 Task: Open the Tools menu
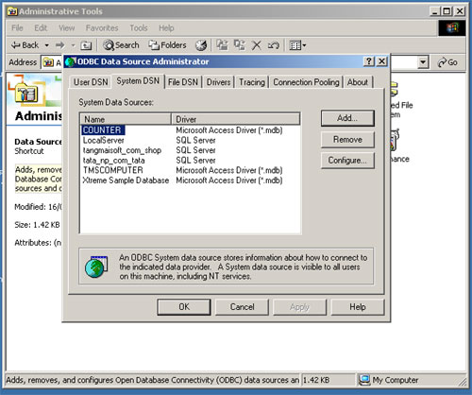139,28
